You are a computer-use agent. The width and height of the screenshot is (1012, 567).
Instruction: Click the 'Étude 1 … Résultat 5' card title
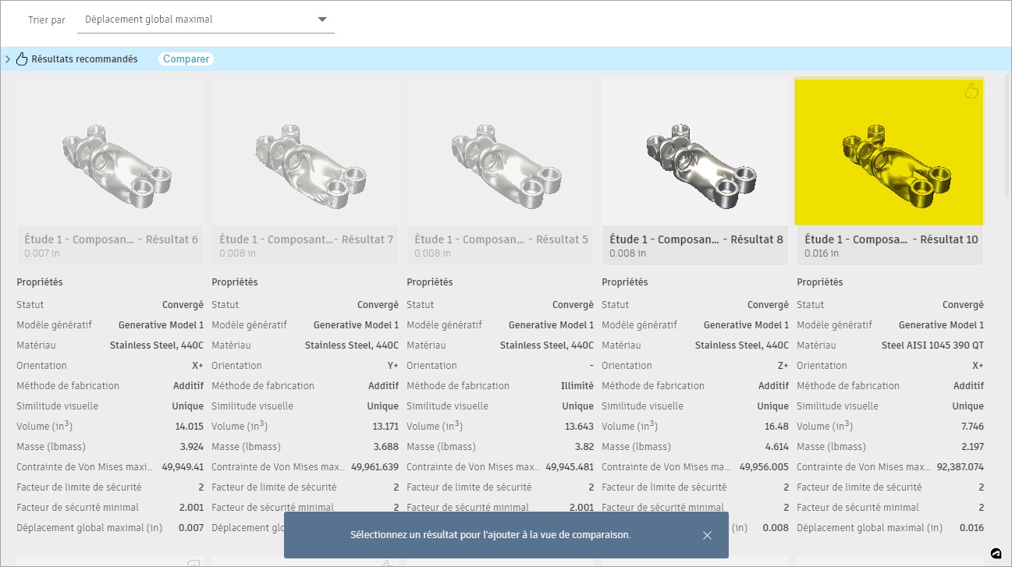pyautogui.click(x=501, y=239)
